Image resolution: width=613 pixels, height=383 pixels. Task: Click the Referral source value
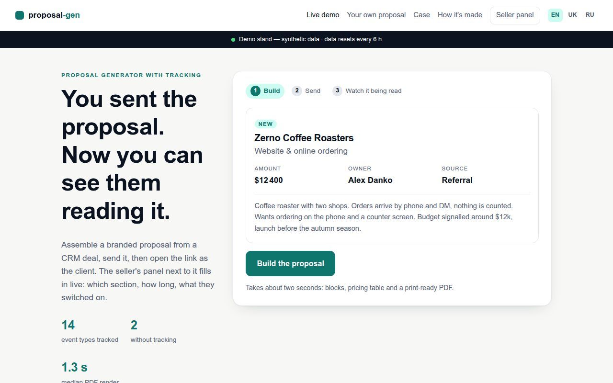457,180
